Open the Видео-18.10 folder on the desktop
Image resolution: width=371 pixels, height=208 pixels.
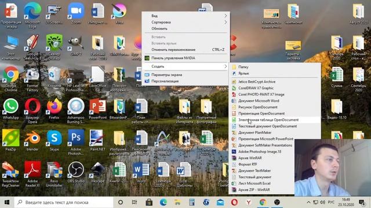click(337, 109)
